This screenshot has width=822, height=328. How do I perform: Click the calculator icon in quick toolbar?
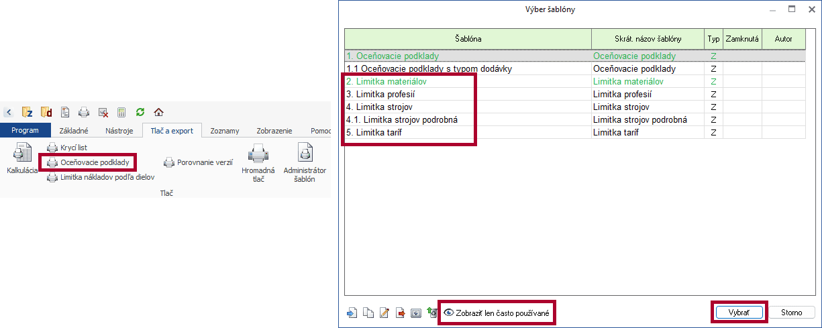pos(121,112)
